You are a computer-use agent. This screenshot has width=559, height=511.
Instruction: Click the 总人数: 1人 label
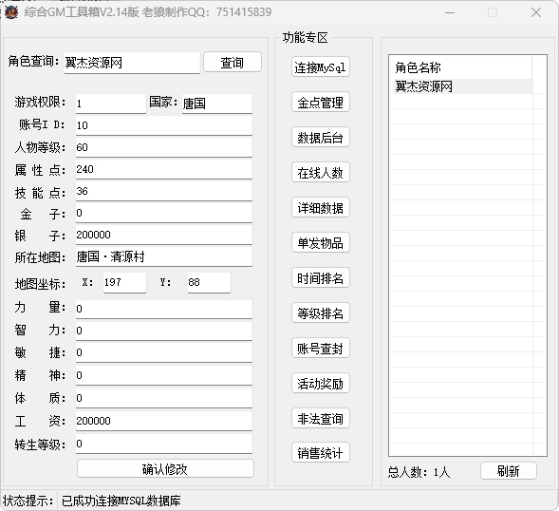point(419,472)
